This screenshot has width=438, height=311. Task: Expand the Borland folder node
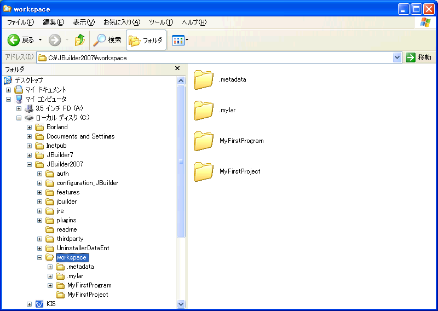(x=30, y=127)
